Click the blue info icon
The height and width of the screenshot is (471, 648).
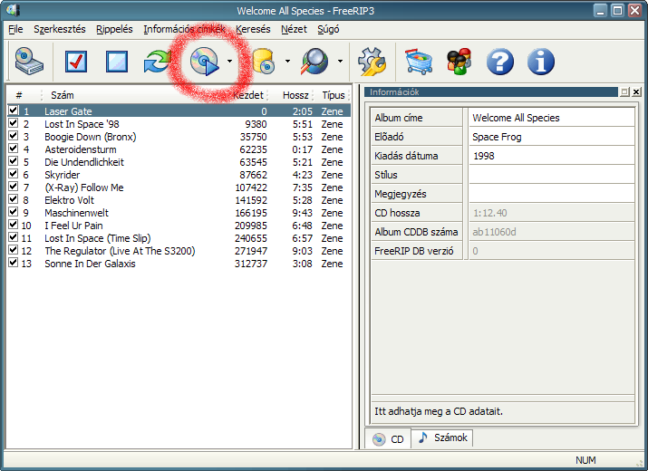[x=540, y=62]
